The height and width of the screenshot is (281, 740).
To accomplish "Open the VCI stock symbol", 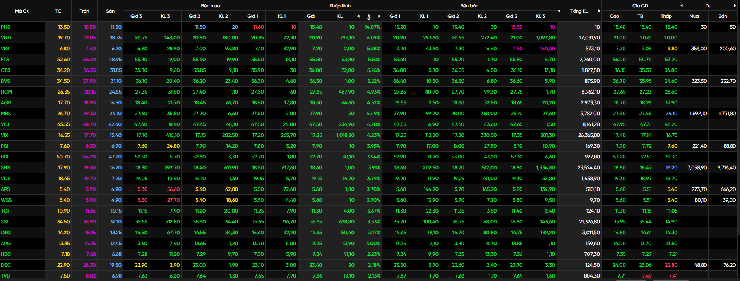I will [5, 124].
